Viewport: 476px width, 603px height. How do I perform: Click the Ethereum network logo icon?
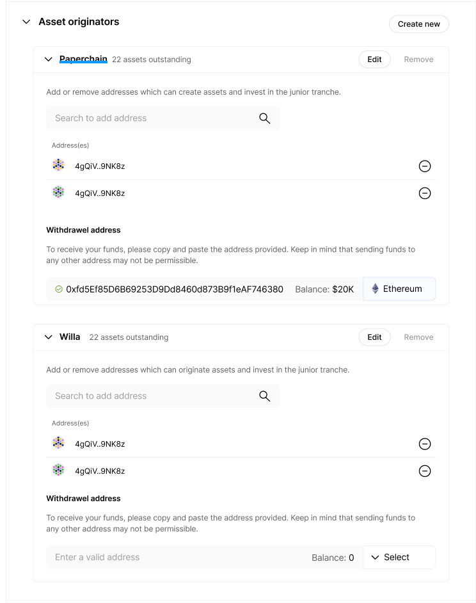(x=375, y=289)
